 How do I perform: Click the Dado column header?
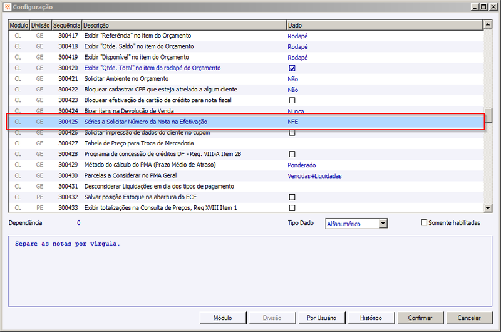click(385, 25)
